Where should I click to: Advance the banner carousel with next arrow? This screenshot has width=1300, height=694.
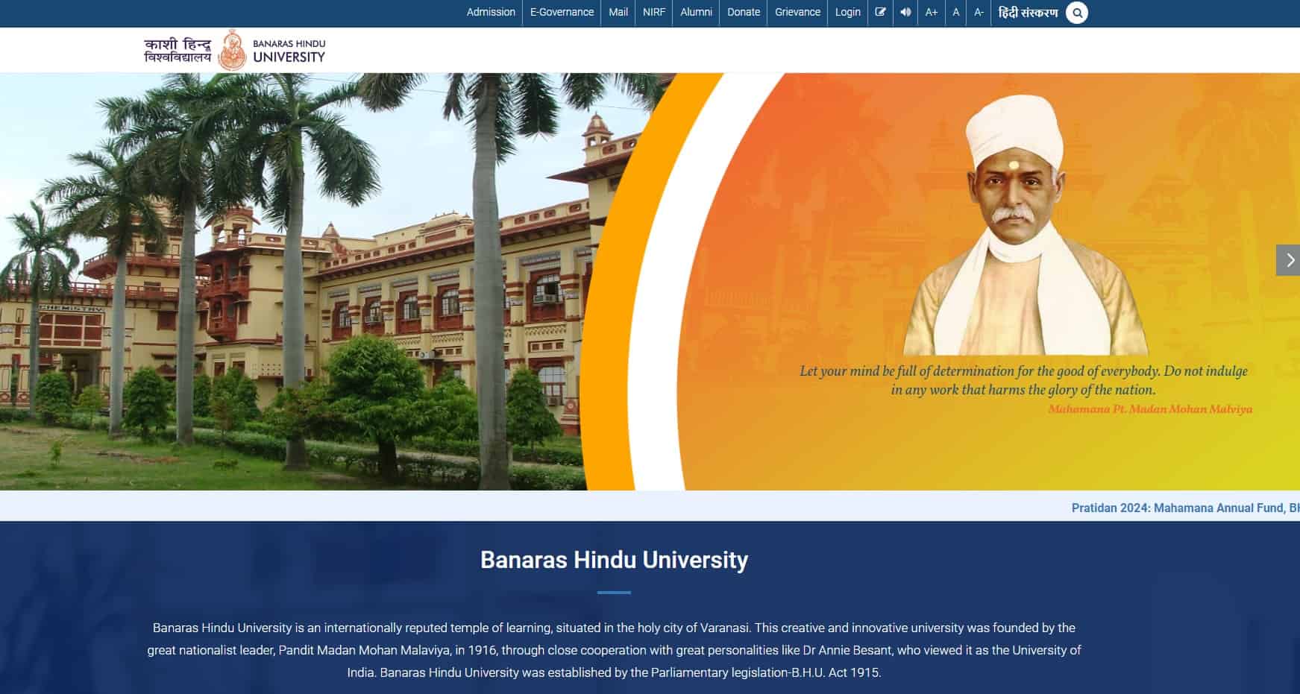(x=1290, y=260)
